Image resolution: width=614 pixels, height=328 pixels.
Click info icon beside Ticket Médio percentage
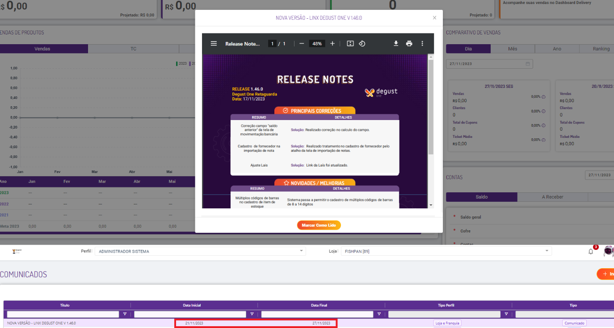click(543, 140)
